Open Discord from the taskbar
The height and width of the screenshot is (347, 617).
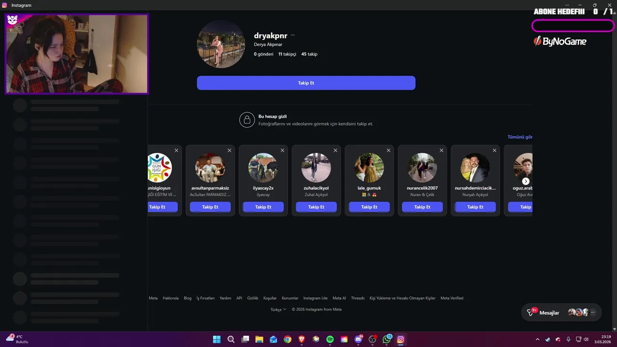pos(358,339)
